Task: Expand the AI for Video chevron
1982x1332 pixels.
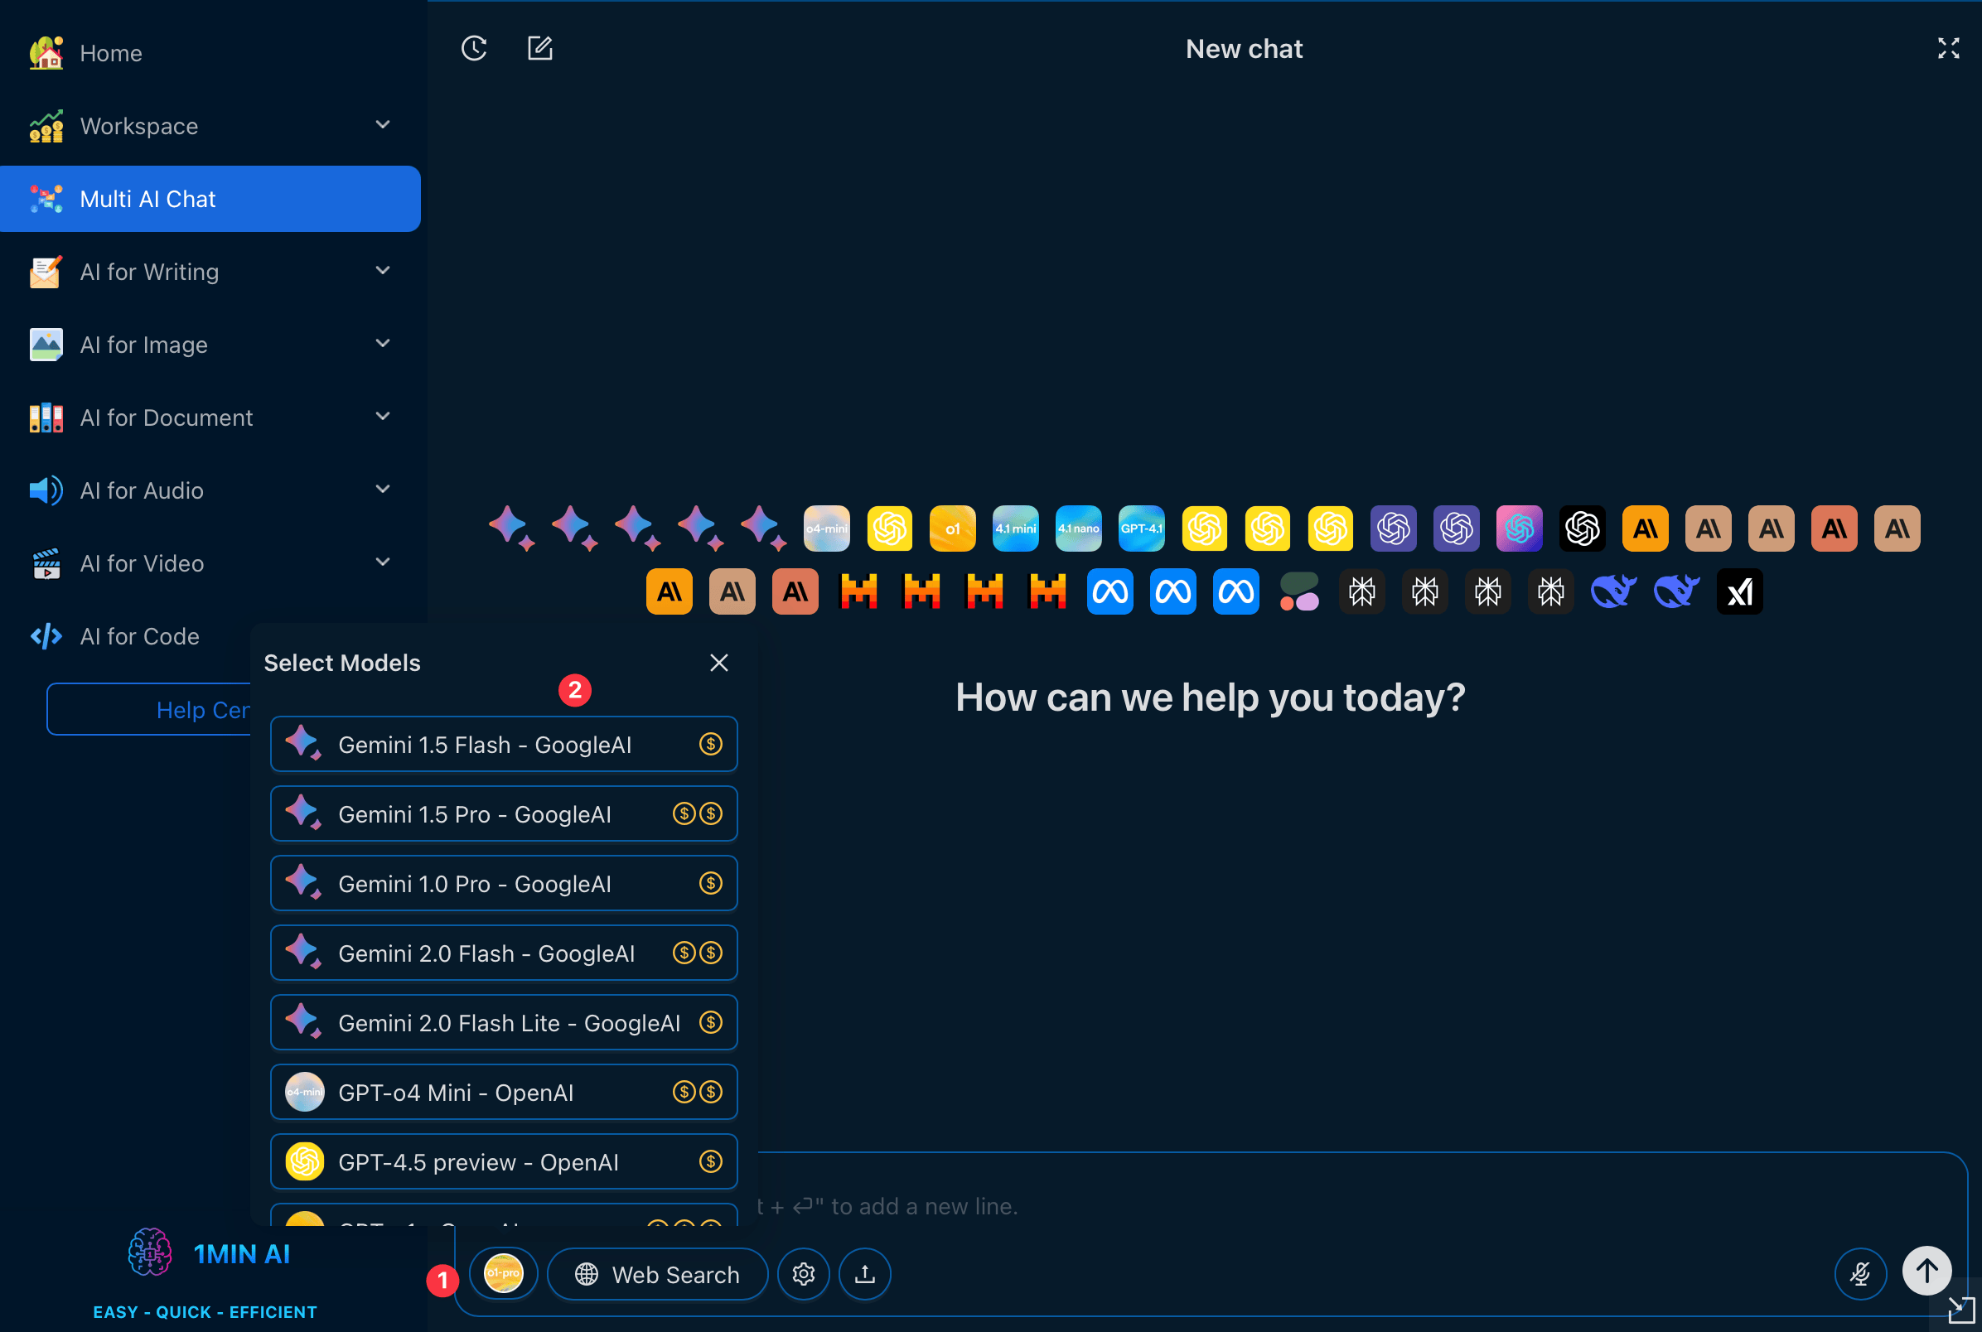Action: coord(383,562)
